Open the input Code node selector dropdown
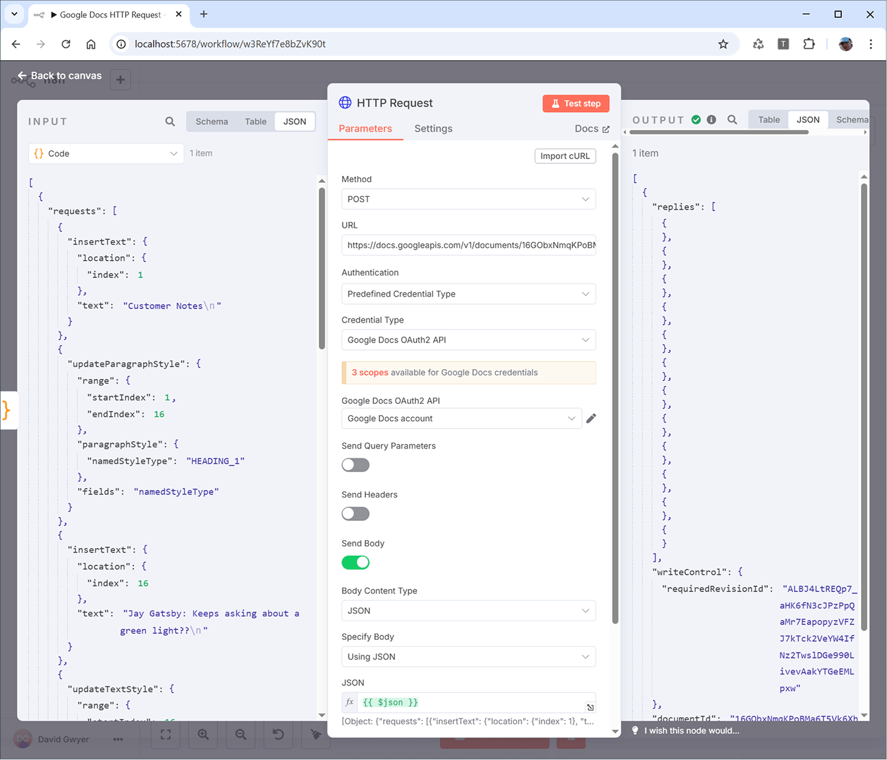 pyautogui.click(x=106, y=154)
